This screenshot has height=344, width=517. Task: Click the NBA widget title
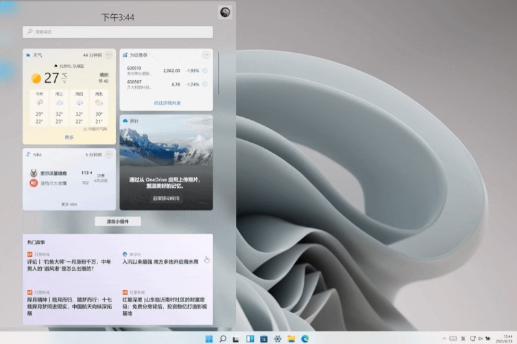[x=37, y=155]
